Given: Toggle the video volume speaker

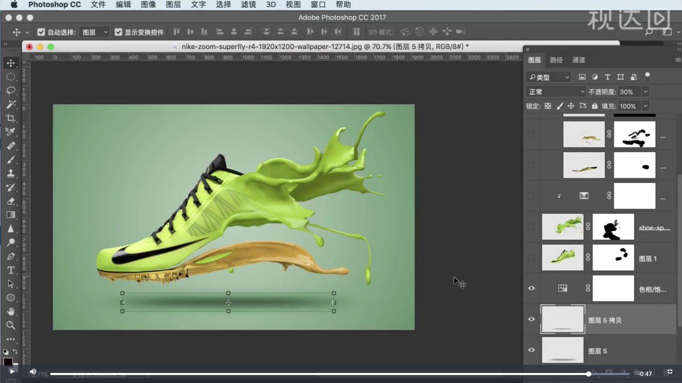Looking at the screenshot, I should click(x=32, y=372).
